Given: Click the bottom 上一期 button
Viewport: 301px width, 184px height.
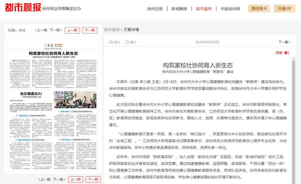Looking at the screenshot, I should (76, 179).
